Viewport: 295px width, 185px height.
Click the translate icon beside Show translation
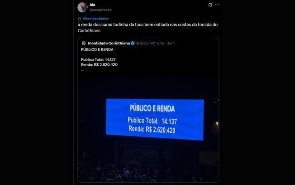(80, 19)
